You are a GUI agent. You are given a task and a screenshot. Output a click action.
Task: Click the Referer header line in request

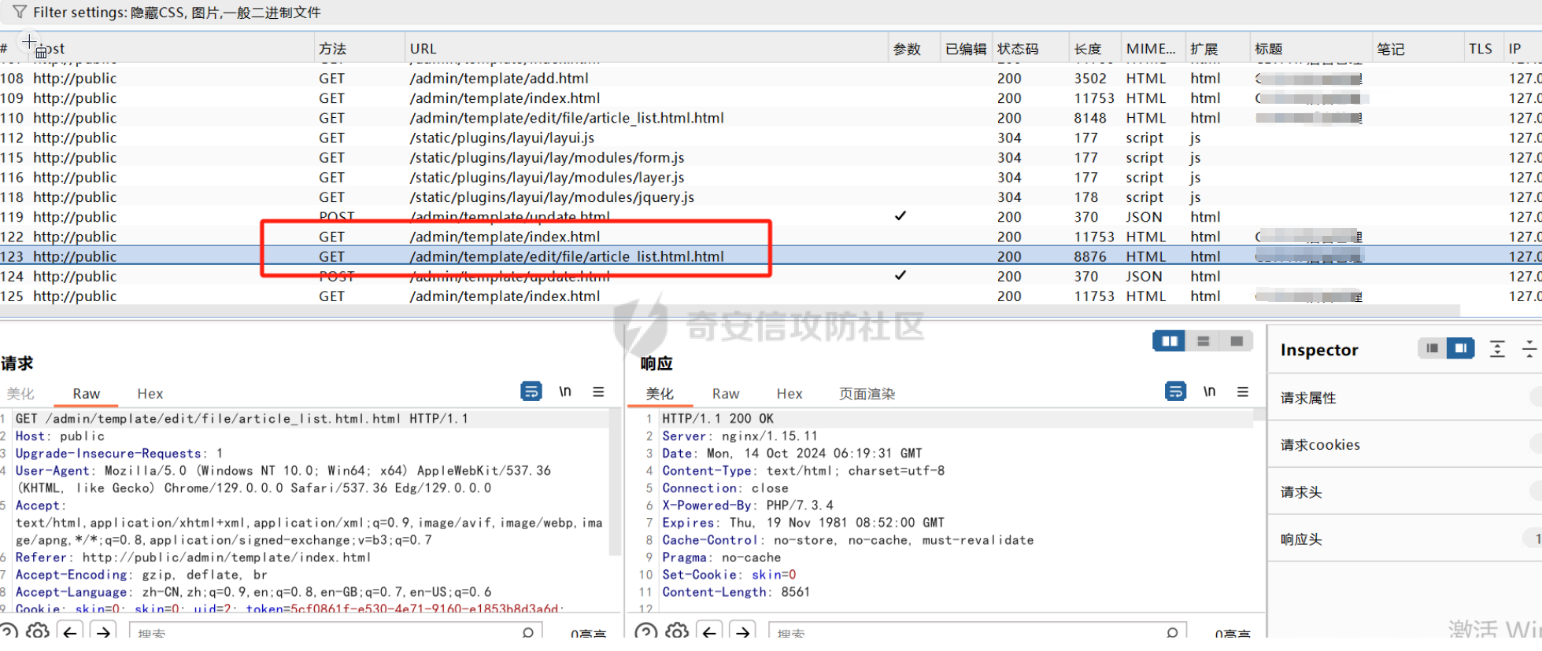[x=193, y=557]
